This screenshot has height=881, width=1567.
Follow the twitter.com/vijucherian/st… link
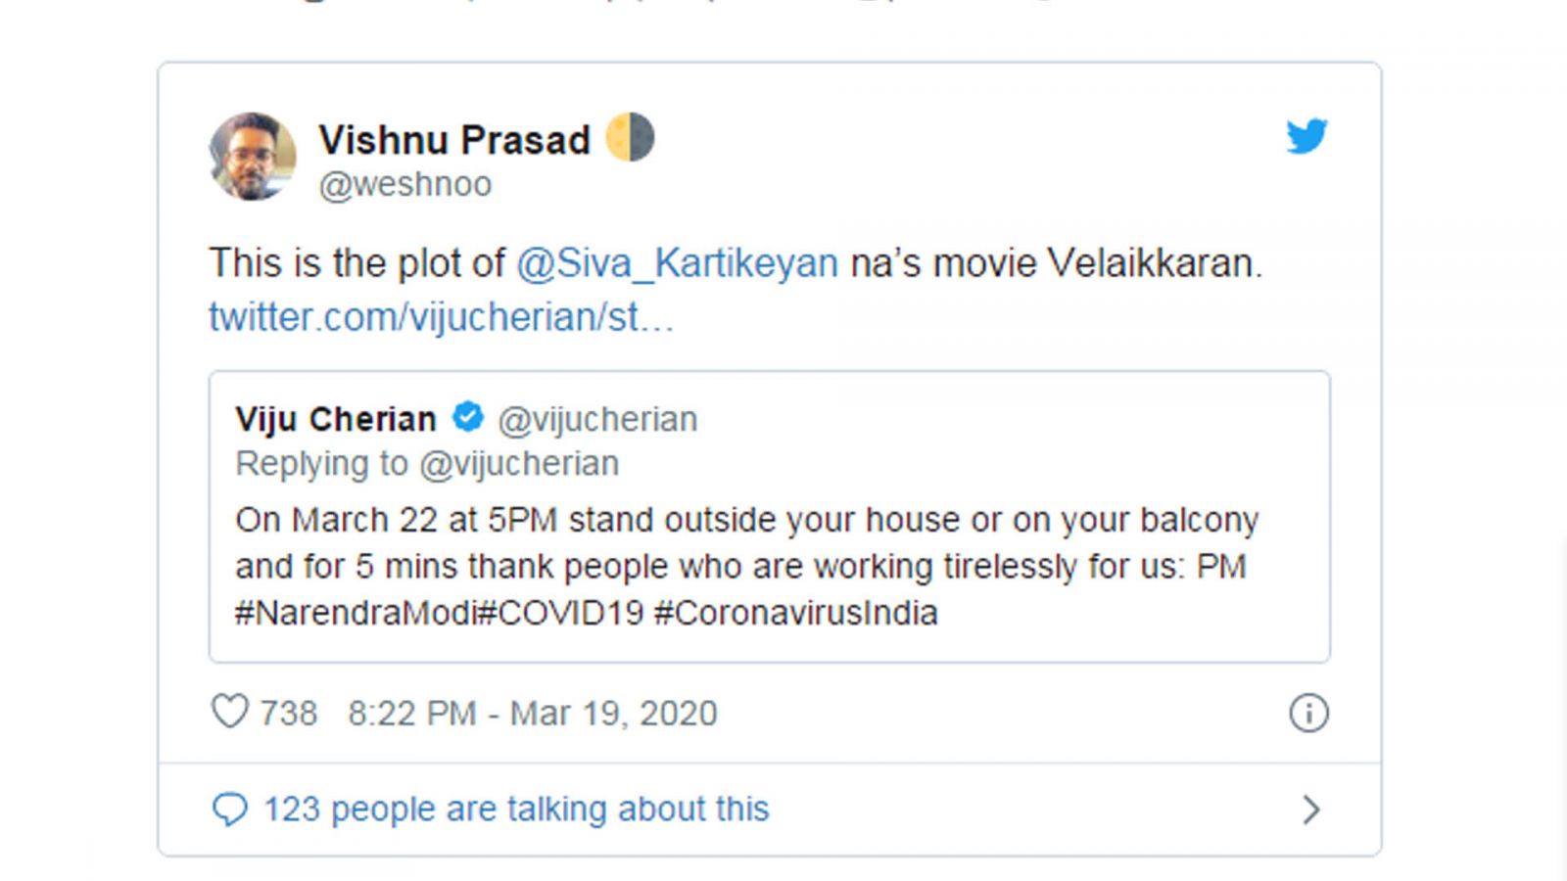(441, 317)
